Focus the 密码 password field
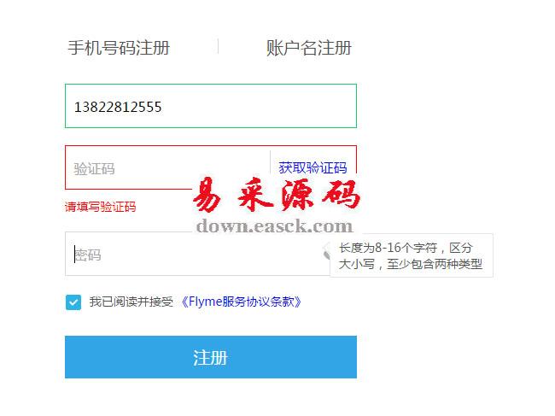 pos(195,254)
